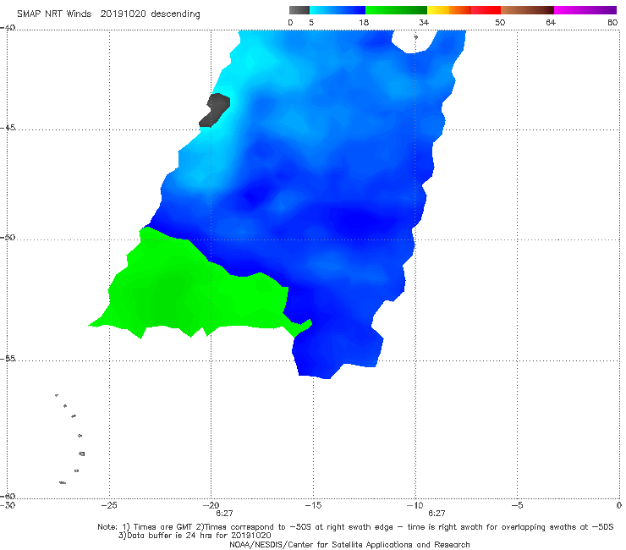Click the gray segment of the wind color bar

tap(299, 10)
